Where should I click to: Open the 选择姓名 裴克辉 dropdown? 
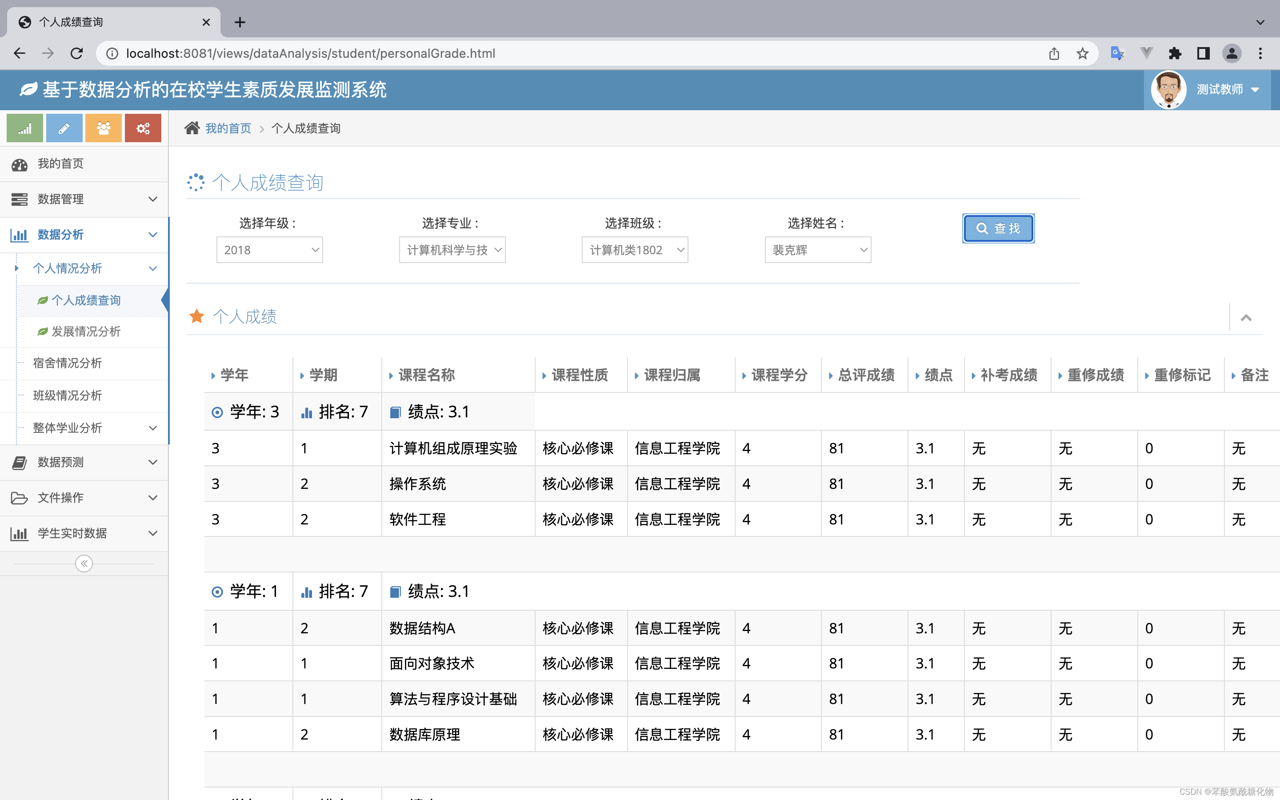point(817,250)
